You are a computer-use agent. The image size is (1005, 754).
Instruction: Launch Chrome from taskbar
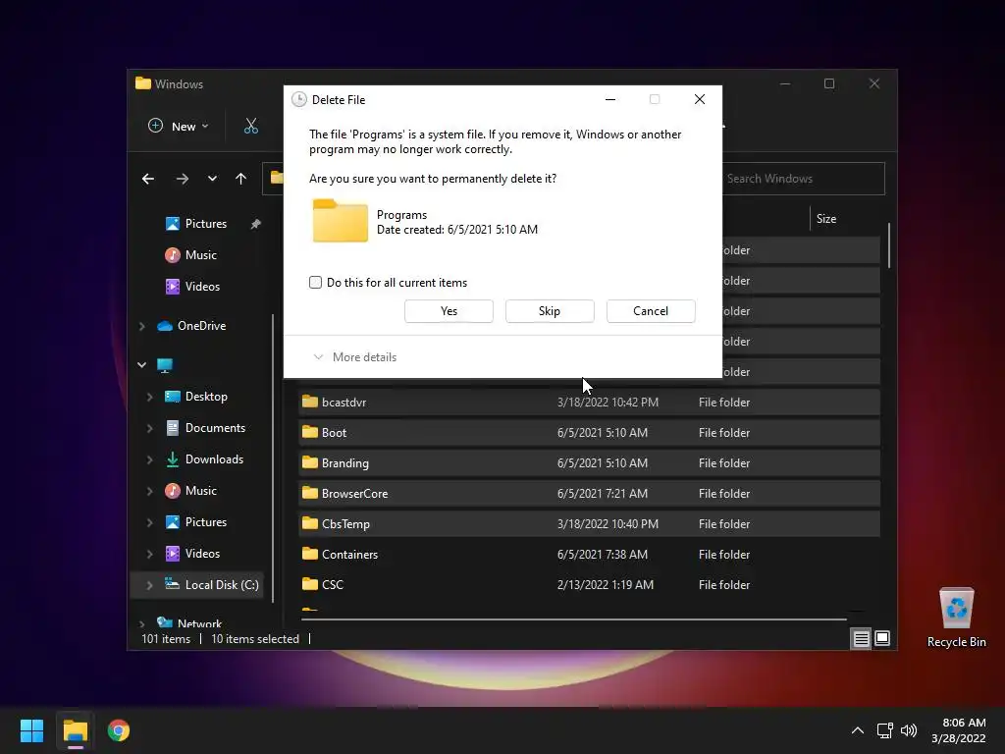(119, 730)
